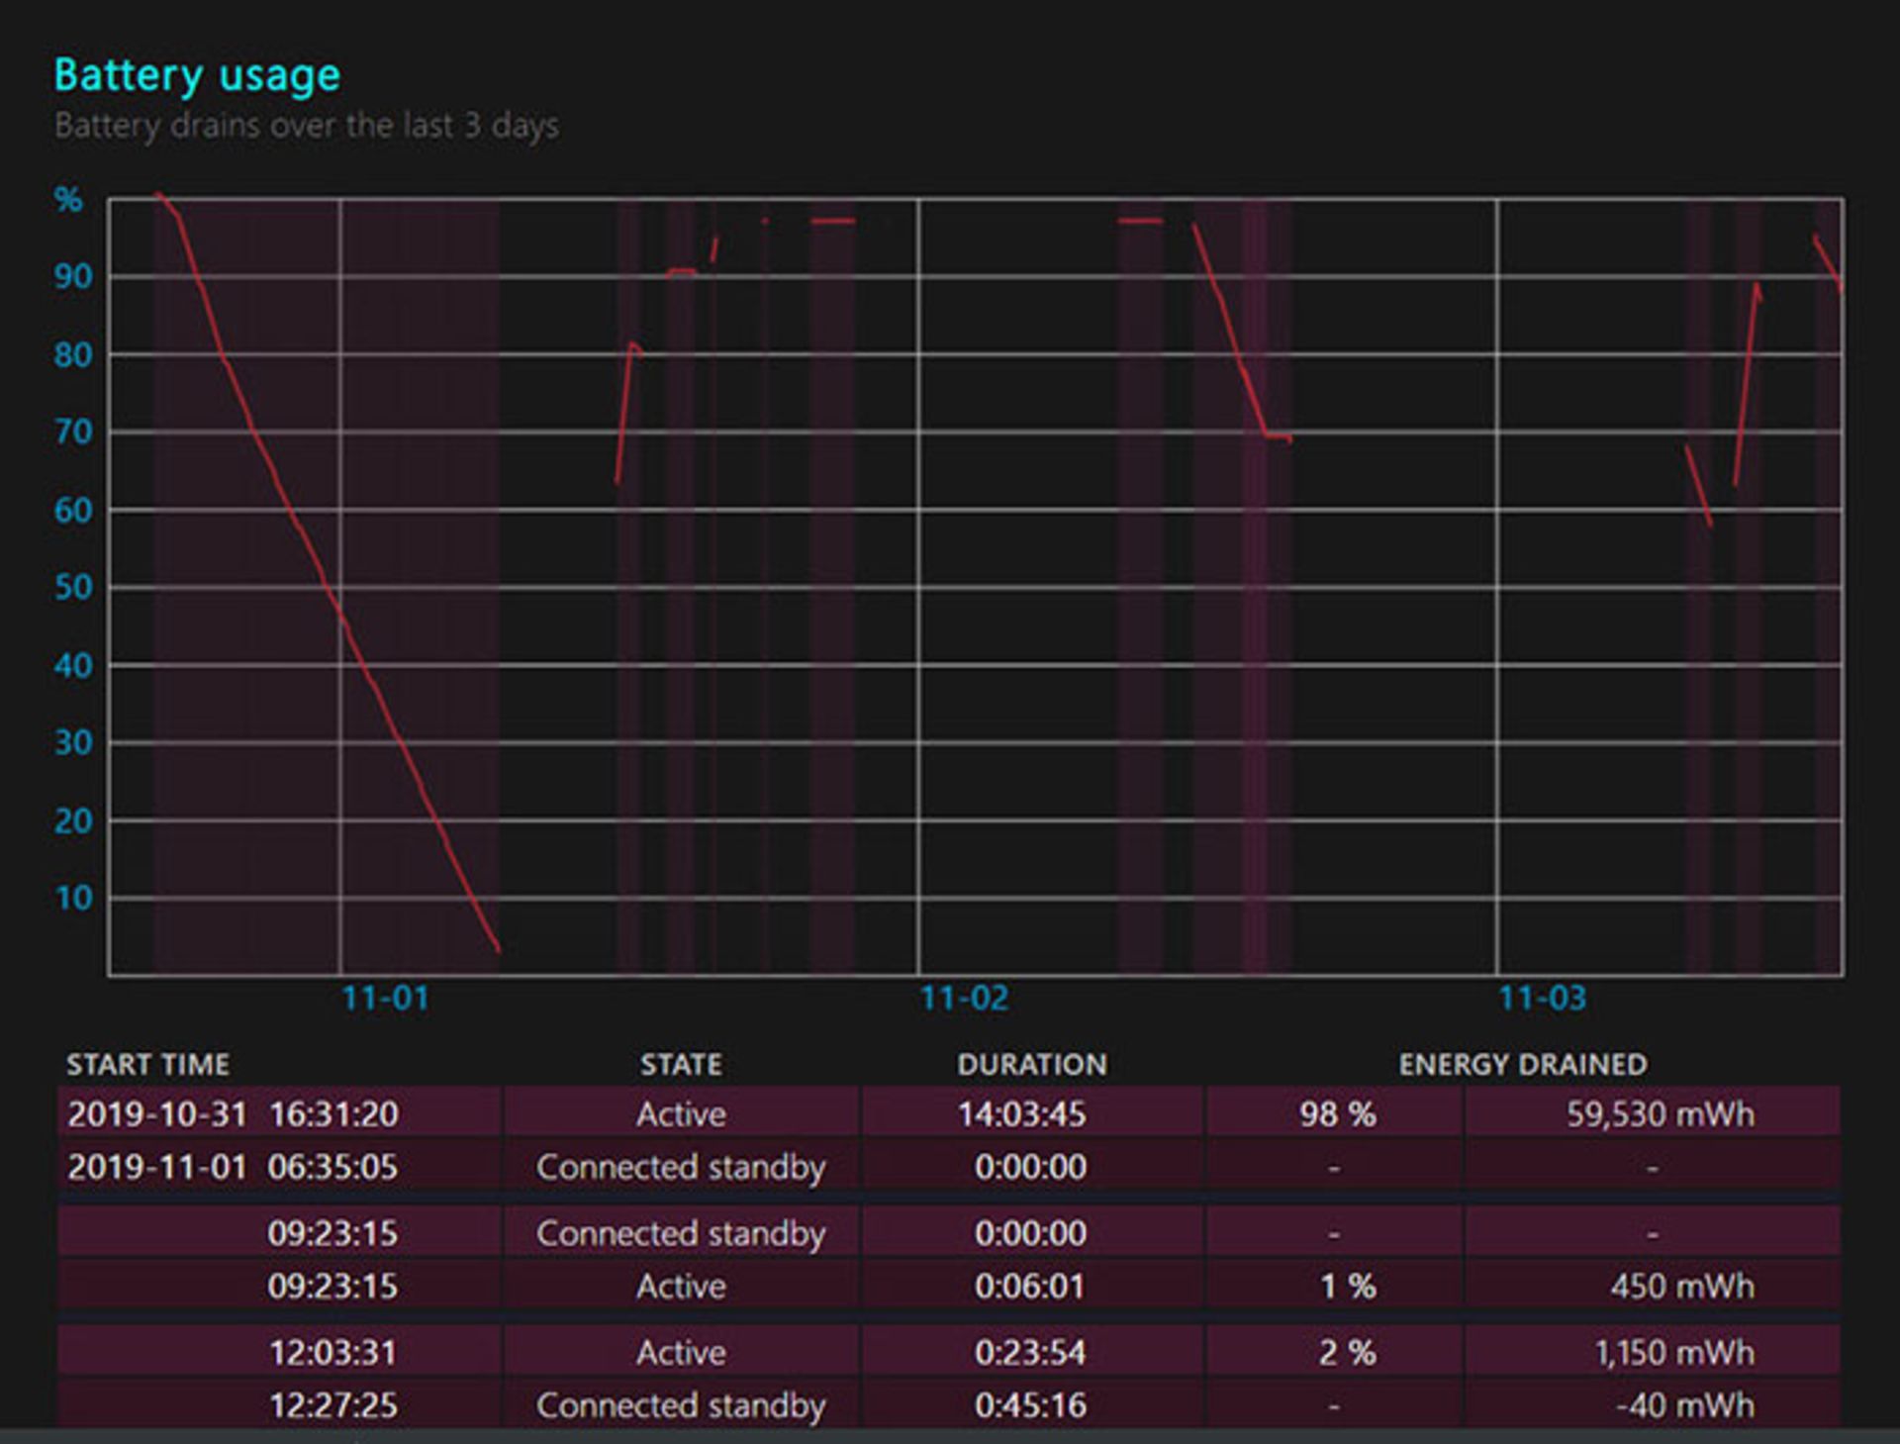Select the START TIME column header
Screen dimensions: 1900x1444
147,1064
